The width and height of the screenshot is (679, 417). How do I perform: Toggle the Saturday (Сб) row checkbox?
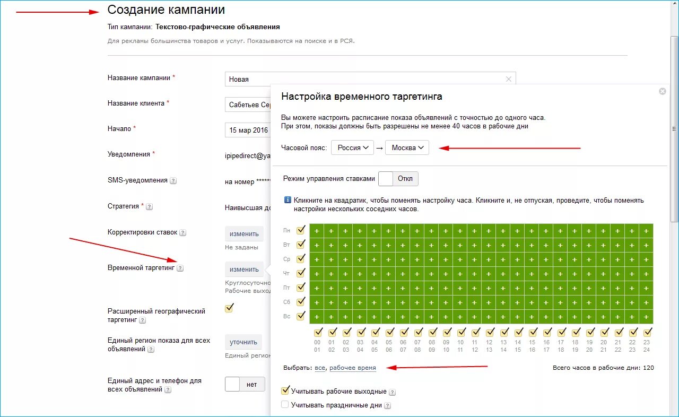[x=301, y=301]
